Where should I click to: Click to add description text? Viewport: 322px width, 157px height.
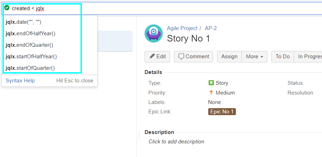176,142
